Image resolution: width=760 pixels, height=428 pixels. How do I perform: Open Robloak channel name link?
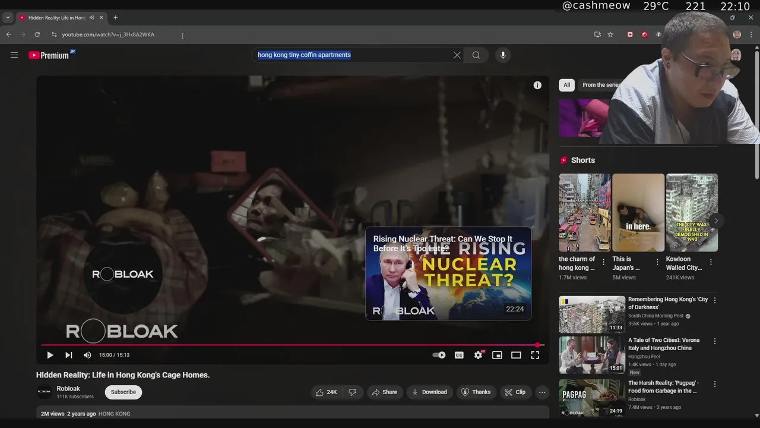68,389
